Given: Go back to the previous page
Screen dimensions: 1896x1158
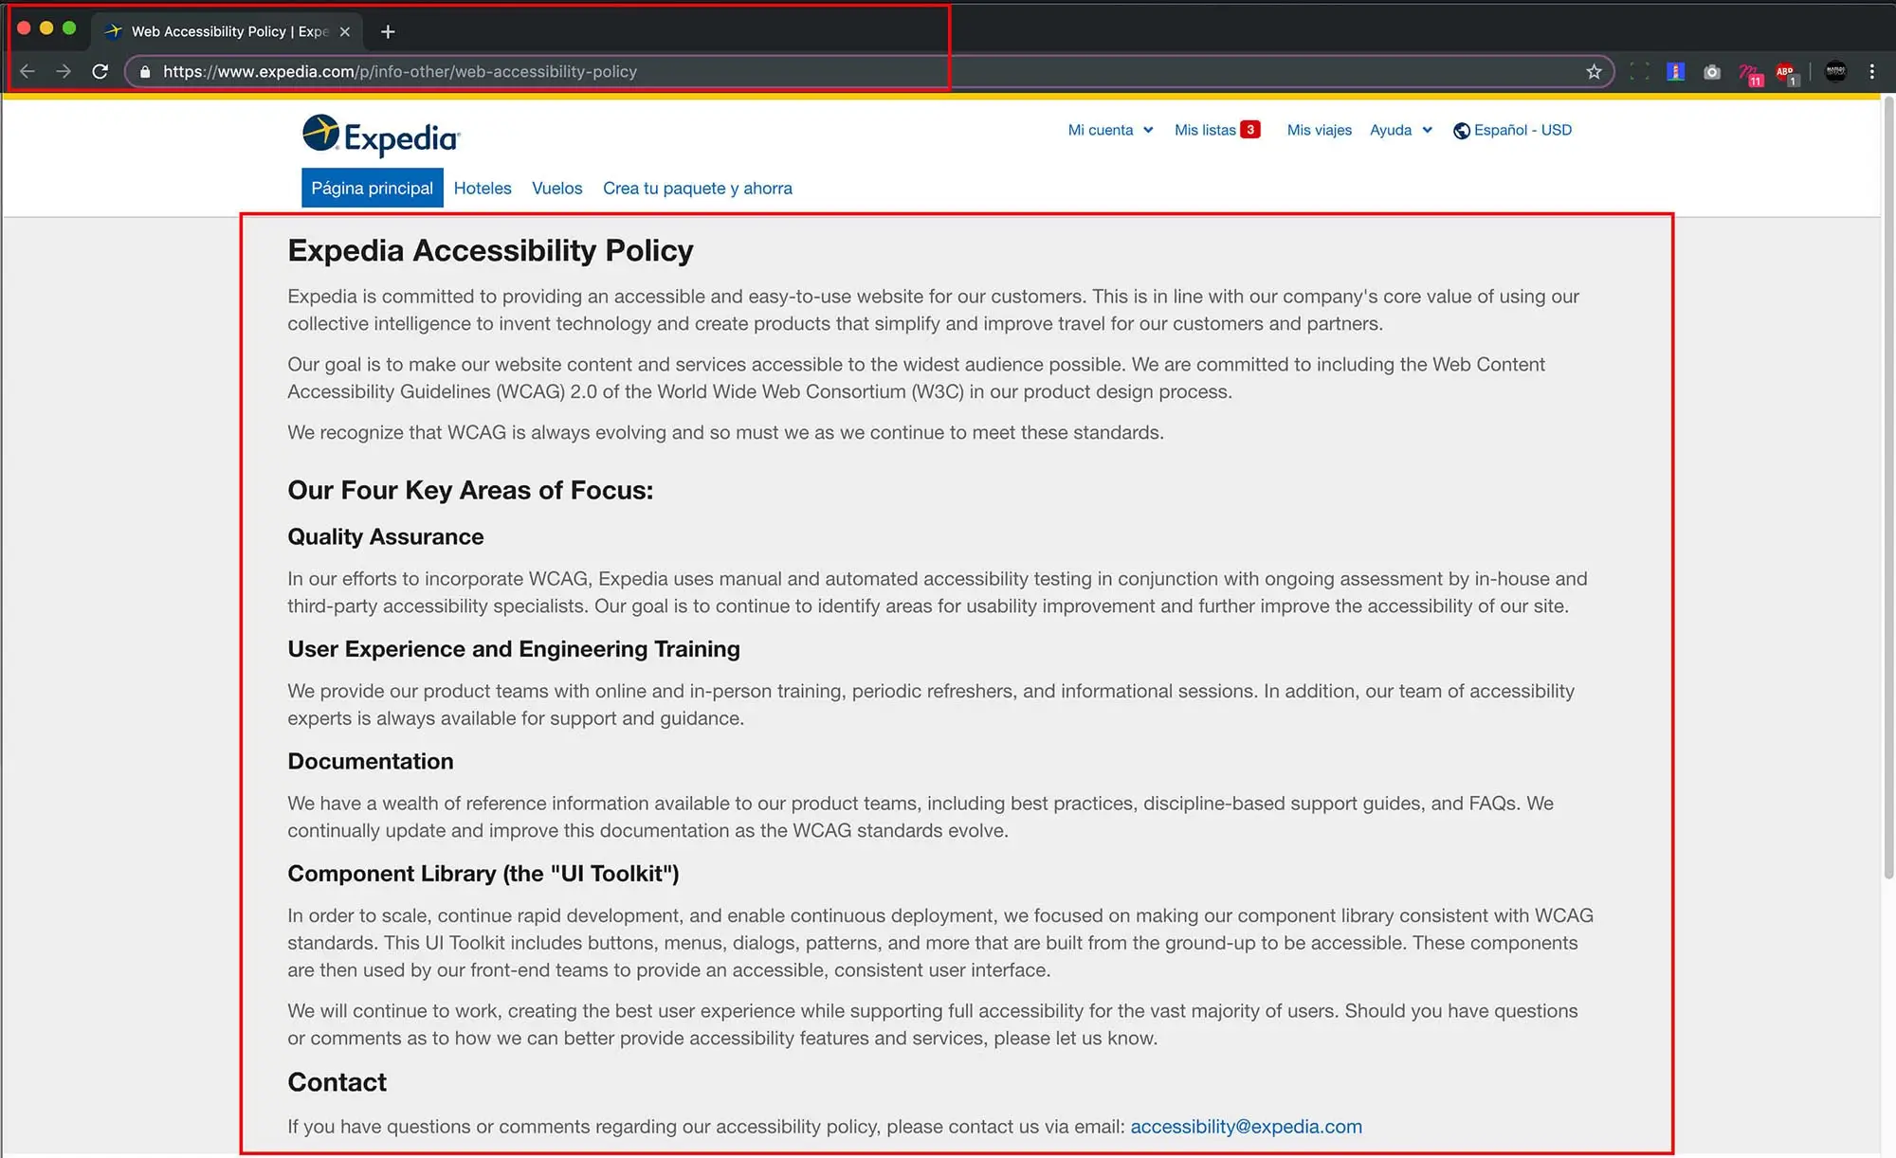Looking at the screenshot, I should point(27,72).
